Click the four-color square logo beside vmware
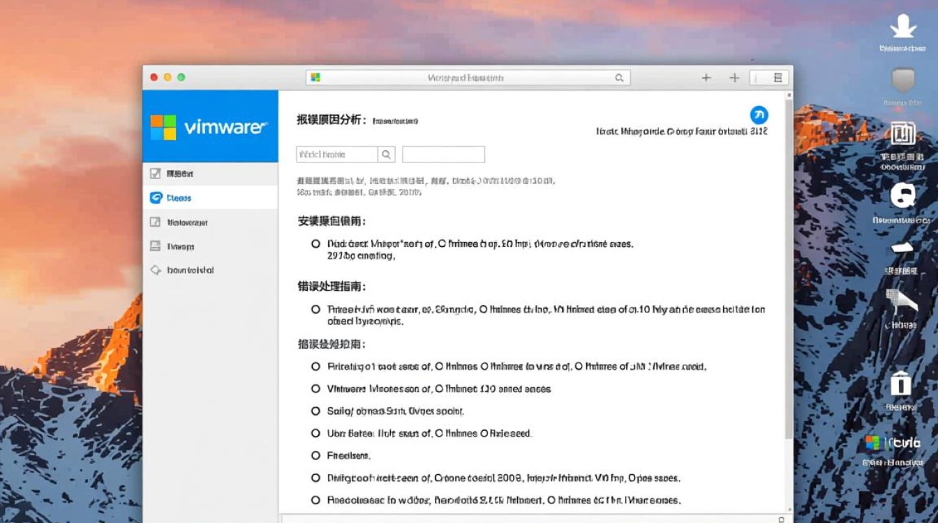938x523 pixels. click(x=163, y=128)
